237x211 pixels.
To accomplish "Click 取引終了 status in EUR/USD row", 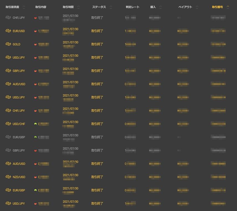I will point(97,31).
